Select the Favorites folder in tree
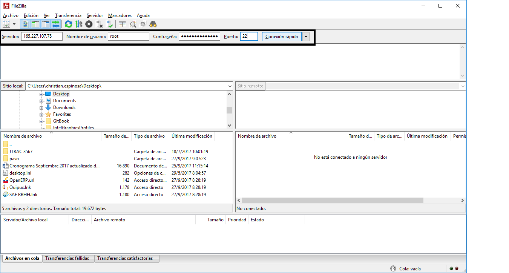The width and height of the screenshot is (509, 273). tap(62, 114)
